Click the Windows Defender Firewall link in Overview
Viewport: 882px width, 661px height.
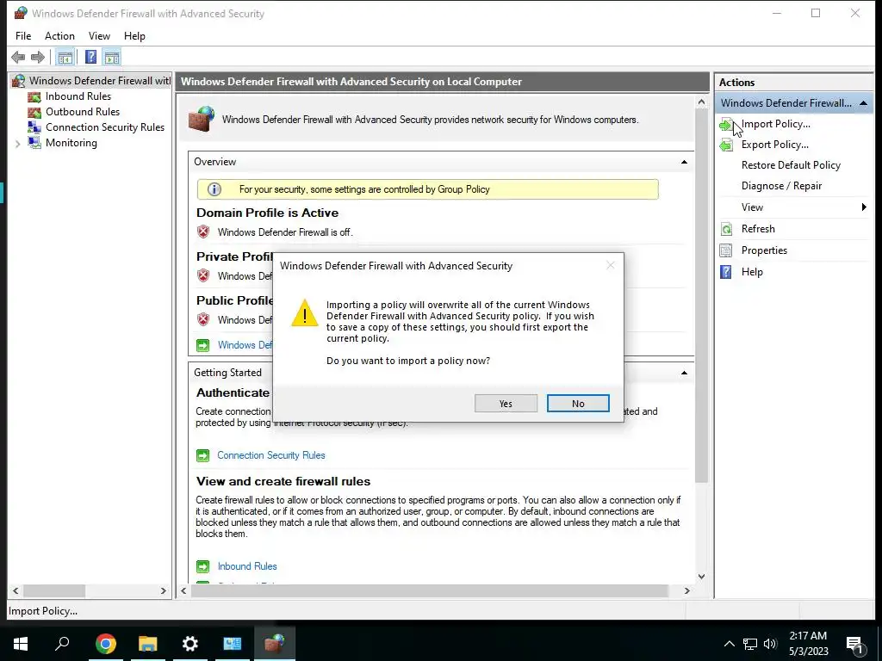pyautogui.click(x=245, y=345)
